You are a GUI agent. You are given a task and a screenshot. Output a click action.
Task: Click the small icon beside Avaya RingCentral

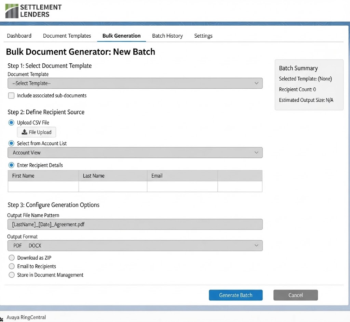click(x=1, y=320)
